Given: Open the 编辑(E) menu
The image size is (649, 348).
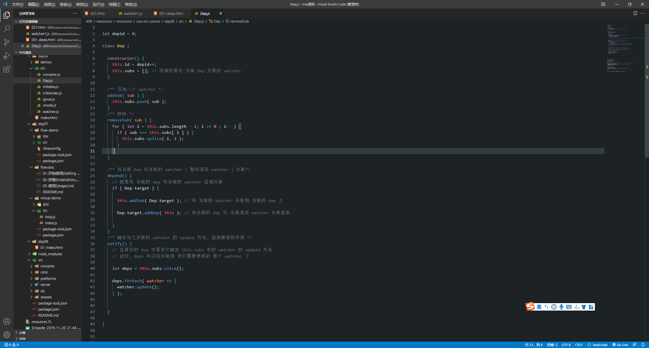Looking at the screenshot, I should (33, 4).
